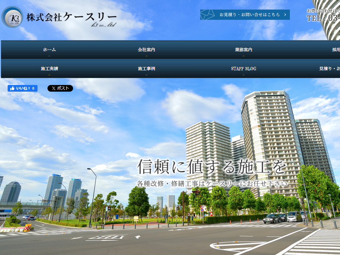Click the 株式会社ケースリー company name
Image resolution: width=340 pixels, height=255 pixels.
71,17
